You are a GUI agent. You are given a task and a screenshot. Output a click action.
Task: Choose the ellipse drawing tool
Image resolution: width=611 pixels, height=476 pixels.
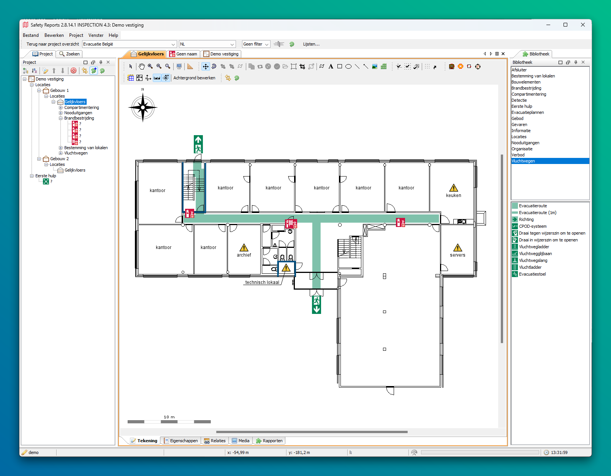pyautogui.click(x=348, y=66)
